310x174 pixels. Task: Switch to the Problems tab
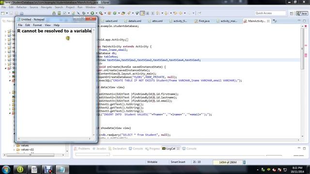[82, 148]
